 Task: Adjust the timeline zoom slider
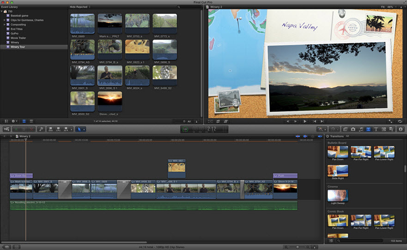(x=297, y=247)
